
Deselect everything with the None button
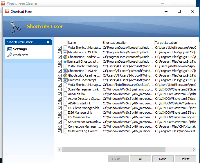tap(163, 159)
